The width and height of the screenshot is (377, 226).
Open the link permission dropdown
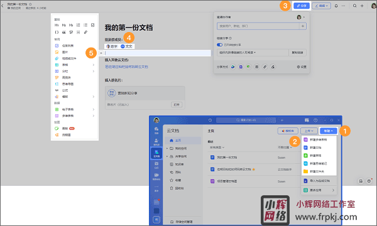(x=253, y=53)
